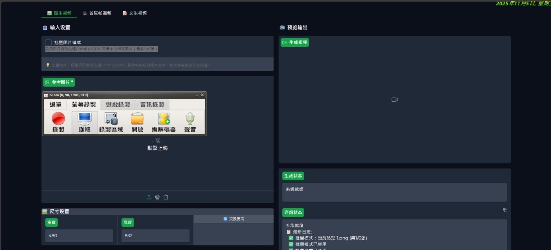Image resolution: width=551 pixels, height=250 pixels.
Task: Open the 文生视频 tab
Action: 135,13
